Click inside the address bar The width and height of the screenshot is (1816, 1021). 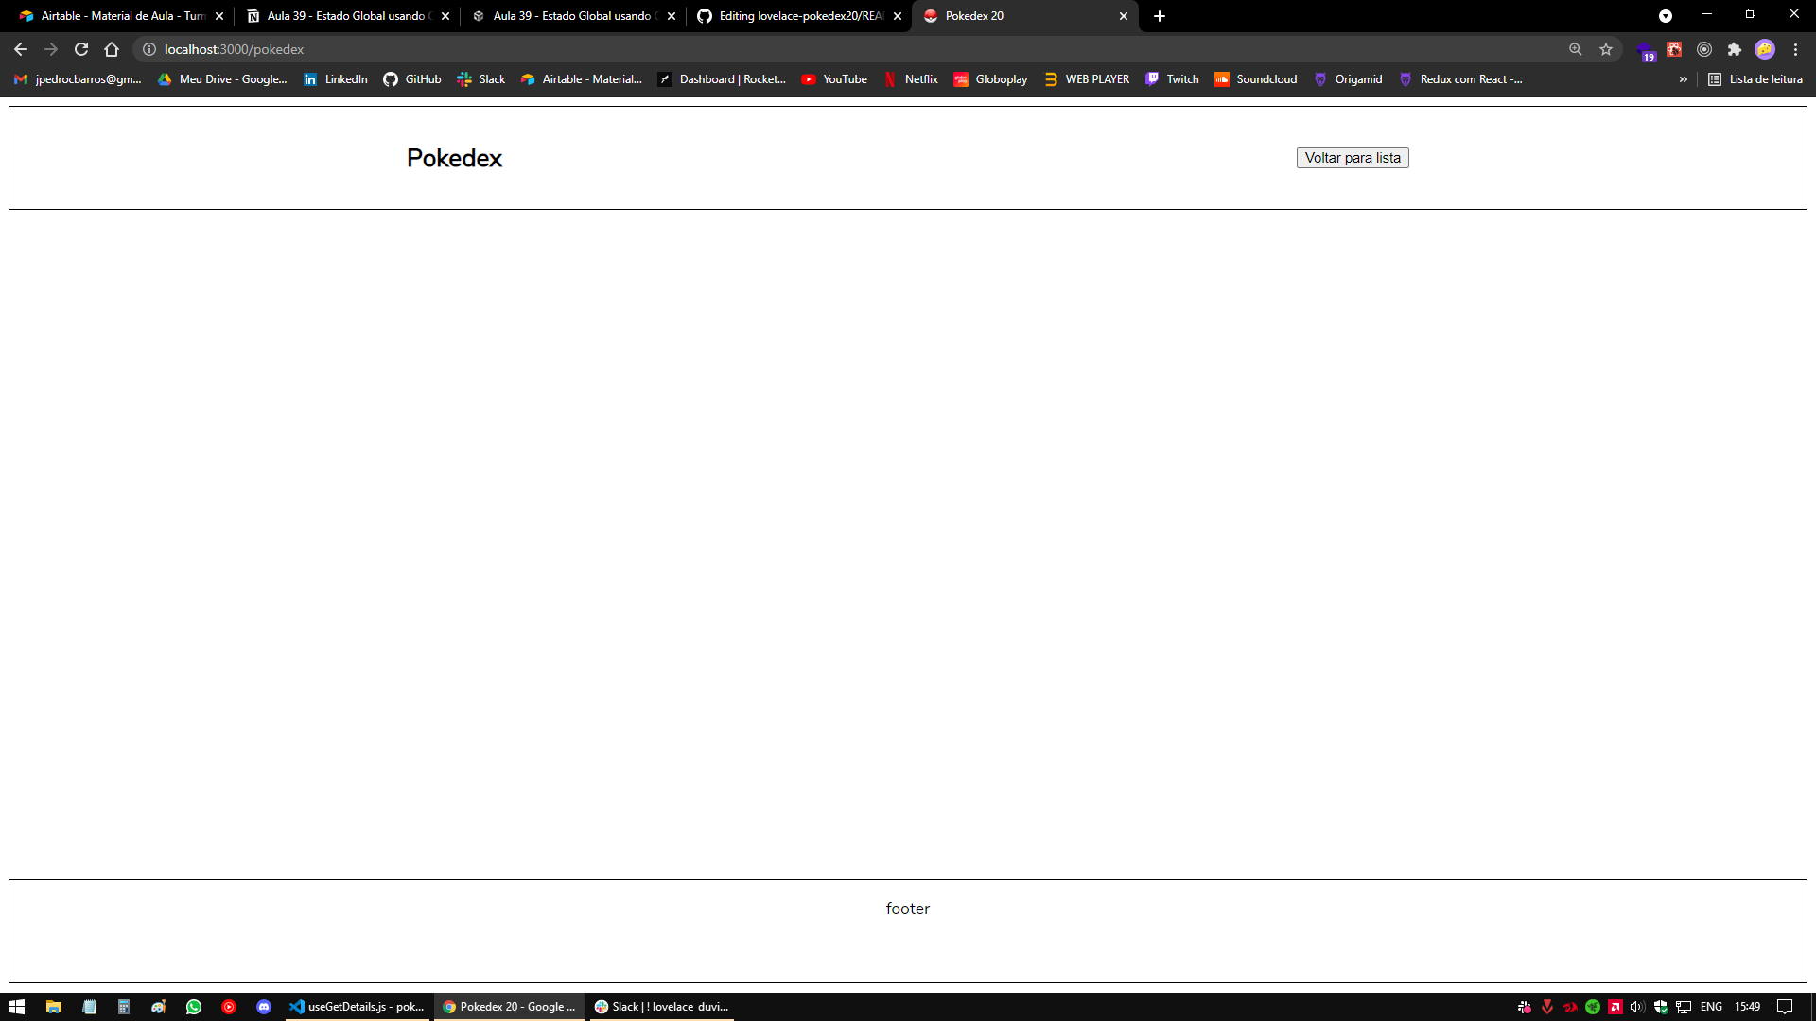click(567, 49)
